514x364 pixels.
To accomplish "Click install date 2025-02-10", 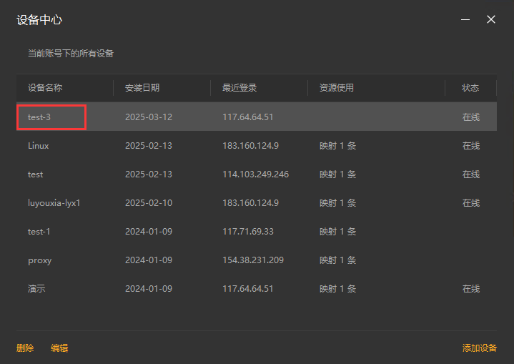I will [149, 203].
